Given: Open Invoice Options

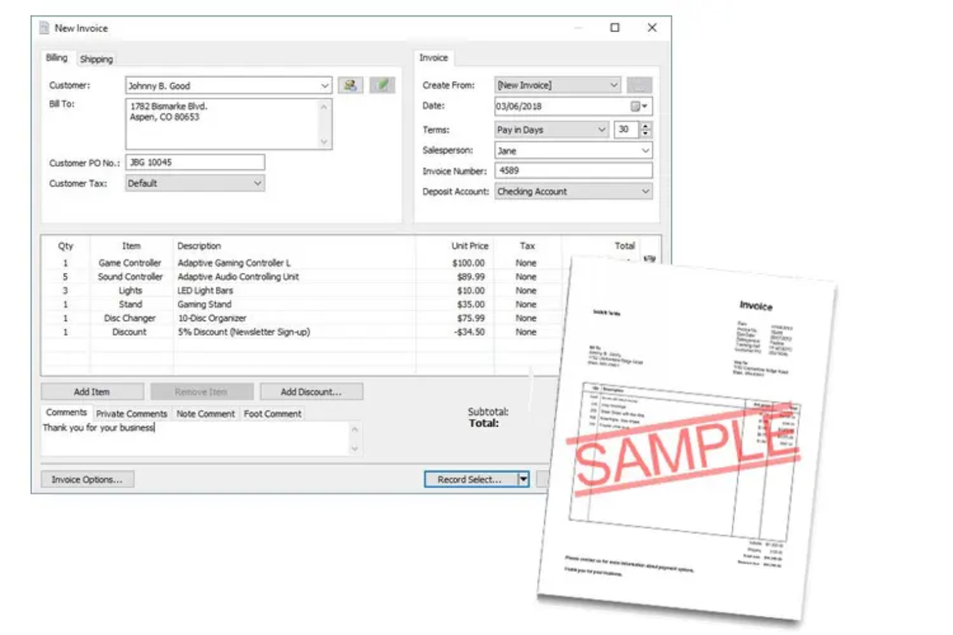Looking at the screenshot, I should click(87, 479).
